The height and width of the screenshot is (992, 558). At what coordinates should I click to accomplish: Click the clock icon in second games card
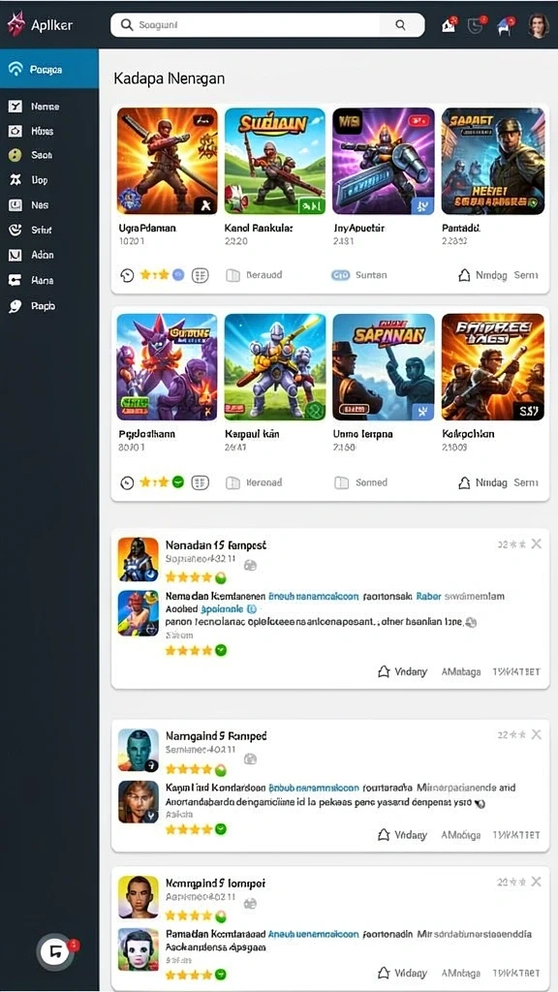[x=127, y=482]
